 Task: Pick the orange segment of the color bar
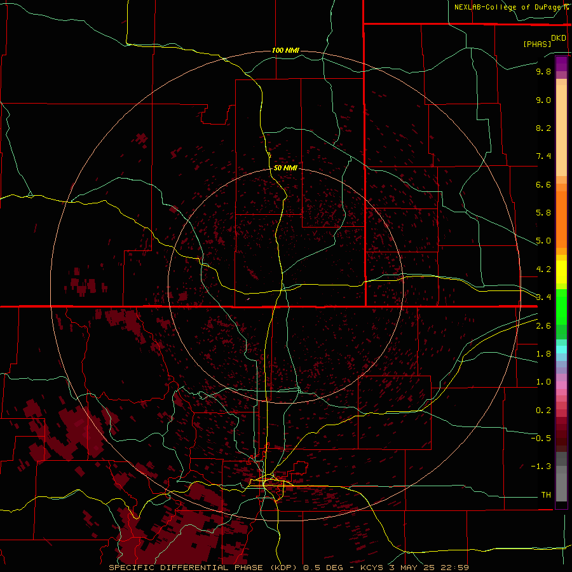point(561,219)
